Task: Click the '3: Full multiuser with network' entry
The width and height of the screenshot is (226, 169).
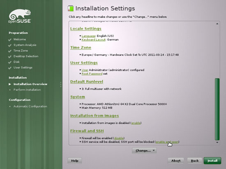Action: coord(101,89)
